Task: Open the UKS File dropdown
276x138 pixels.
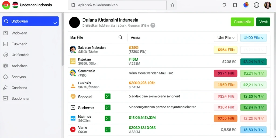Action: pos(226,38)
